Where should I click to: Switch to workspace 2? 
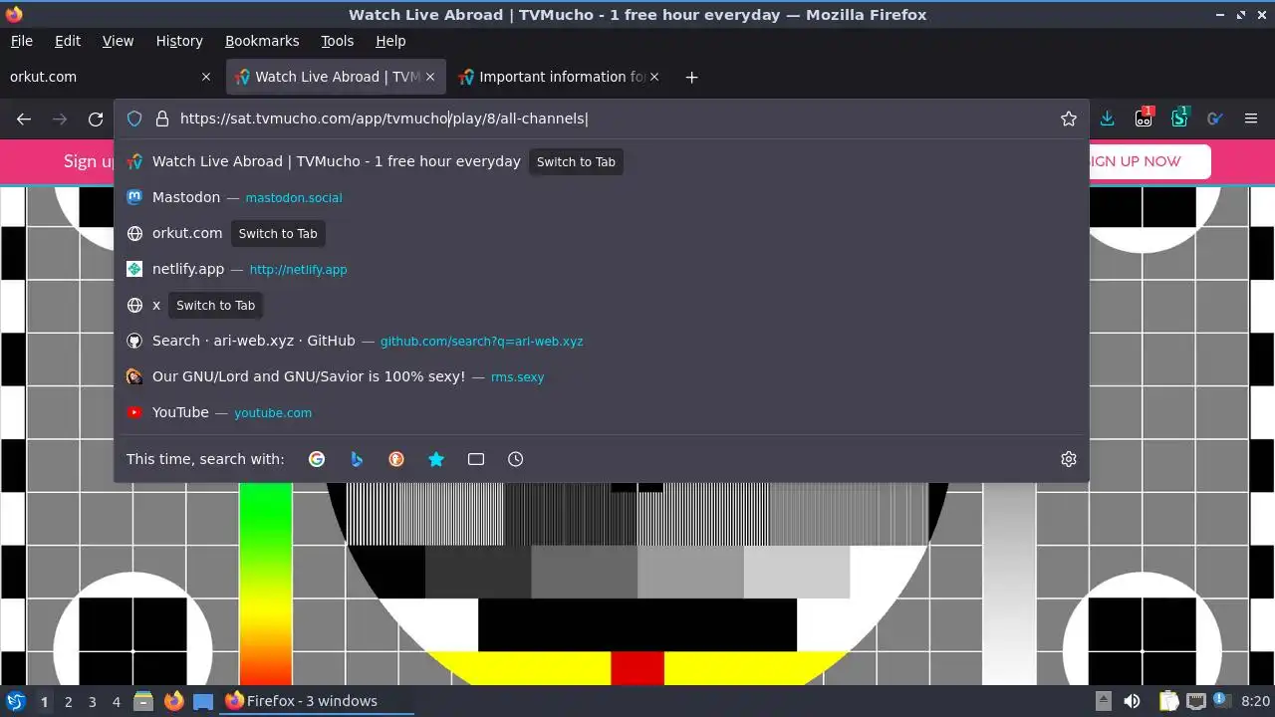coord(68,701)
